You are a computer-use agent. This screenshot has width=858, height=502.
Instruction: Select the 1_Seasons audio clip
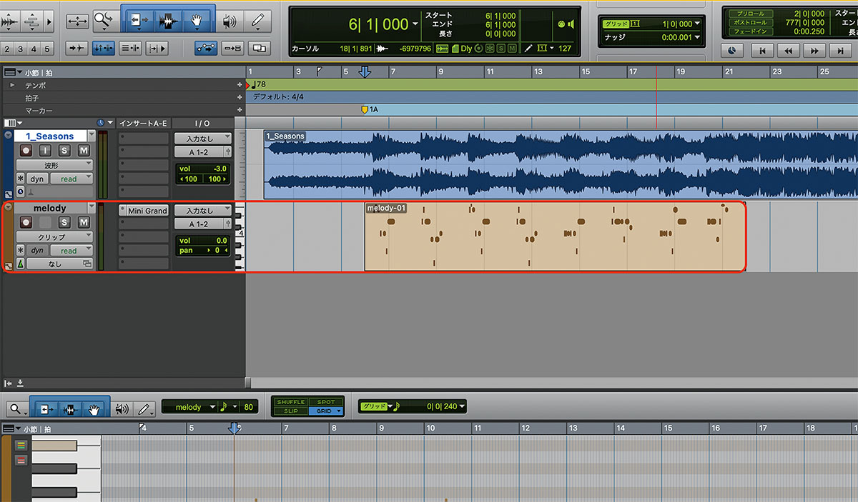tap(561, 165)
